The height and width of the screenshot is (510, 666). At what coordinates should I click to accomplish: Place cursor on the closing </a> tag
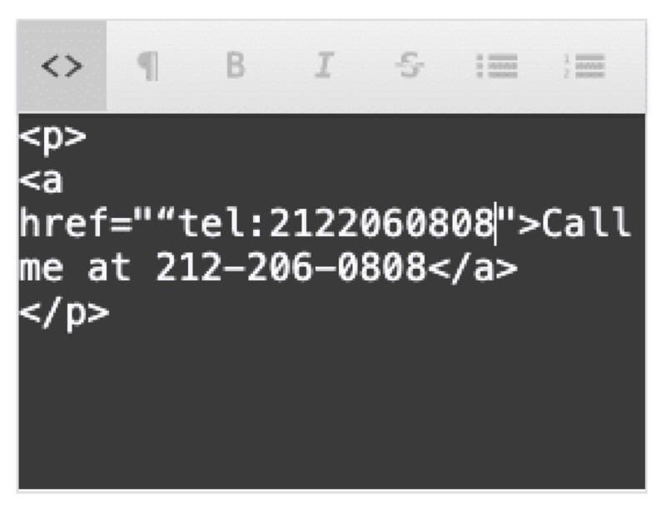click(x=473, y=268)
